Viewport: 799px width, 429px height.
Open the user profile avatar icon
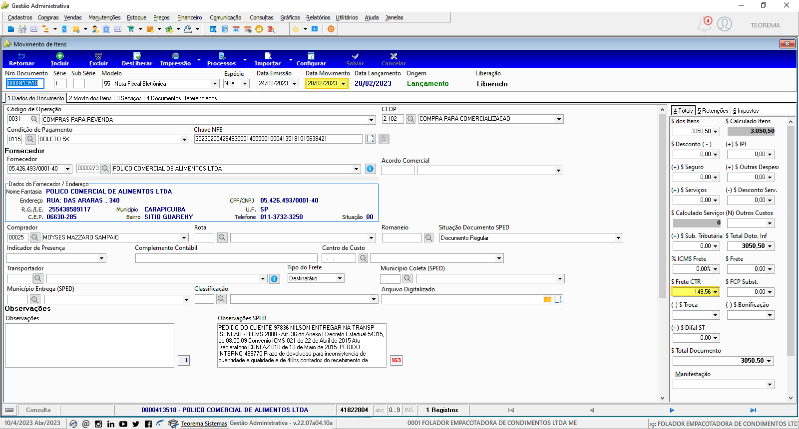pos(725,24)
